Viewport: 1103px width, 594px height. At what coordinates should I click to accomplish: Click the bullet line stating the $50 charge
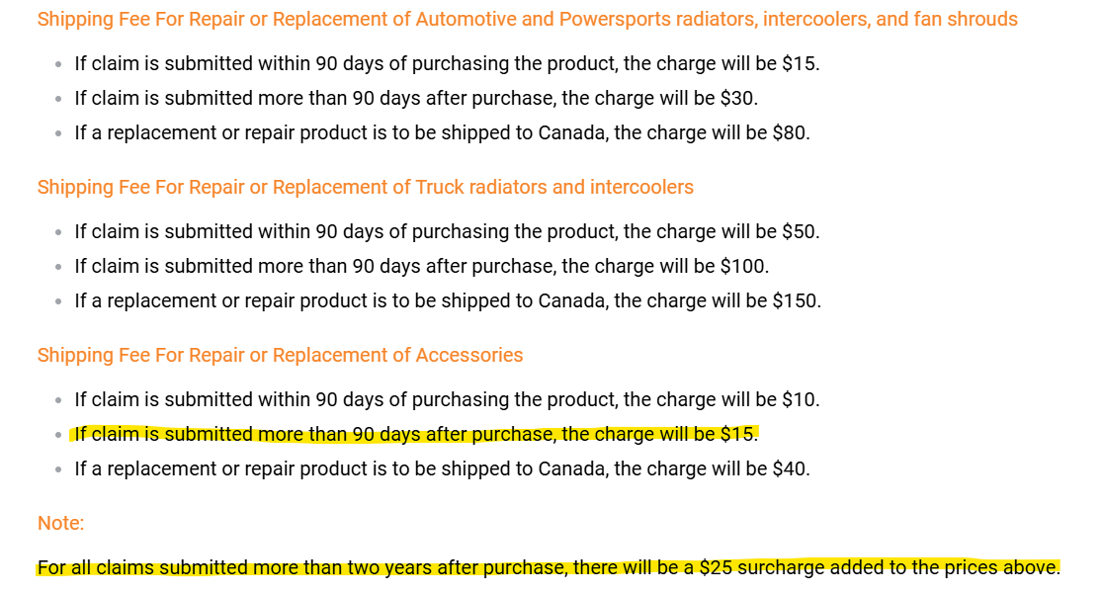coord(447,231)
